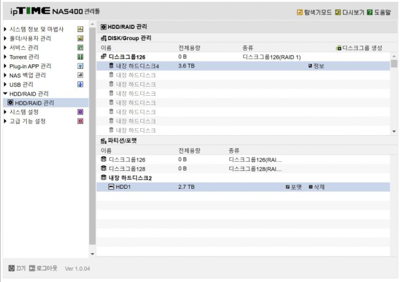Click the DISK/Group 관리 section icon

pos(103,38)
